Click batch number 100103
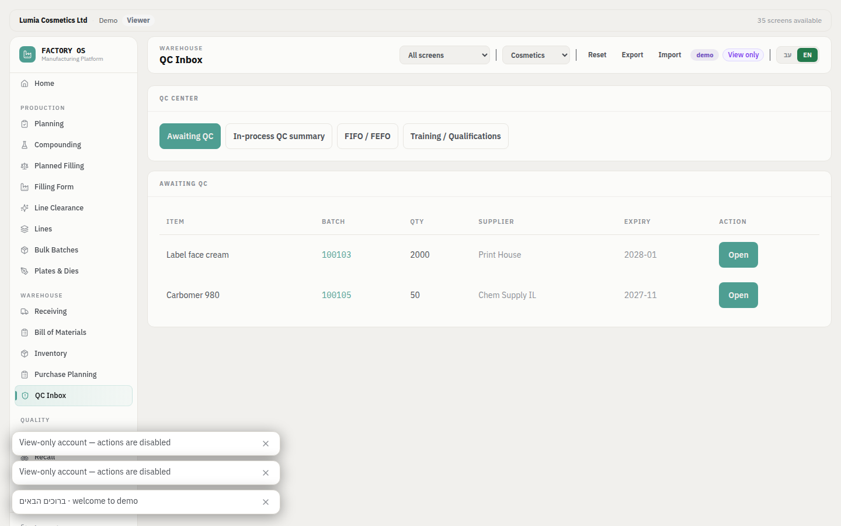 336,255
